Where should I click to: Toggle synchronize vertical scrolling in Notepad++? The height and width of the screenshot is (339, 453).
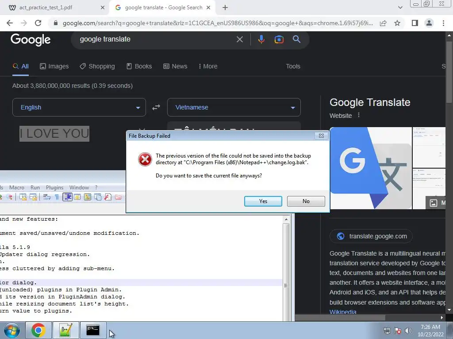click(x=23, y=197)
